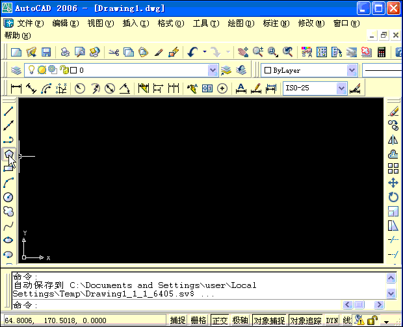Select the Revision Cloud tool
The image size is (403, 327).
click(8, 211)
